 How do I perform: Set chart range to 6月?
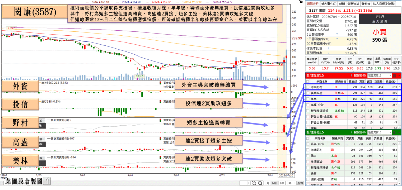(x=274, y=183)
